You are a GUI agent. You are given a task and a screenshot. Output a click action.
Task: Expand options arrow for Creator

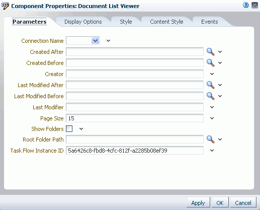[212, 74]
